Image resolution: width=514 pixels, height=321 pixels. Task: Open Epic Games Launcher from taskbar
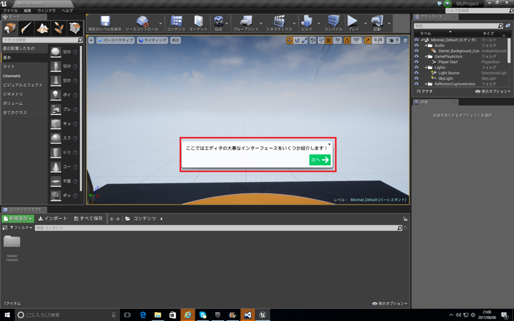click(218, 315)
